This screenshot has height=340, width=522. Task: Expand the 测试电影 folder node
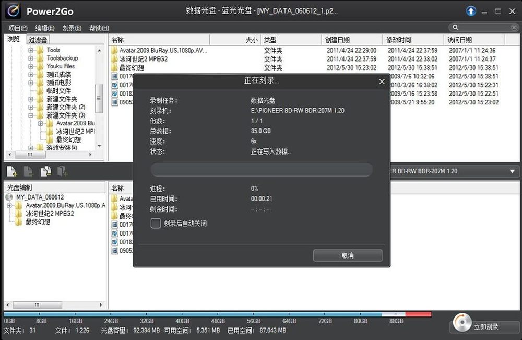(x=31, y=83)
